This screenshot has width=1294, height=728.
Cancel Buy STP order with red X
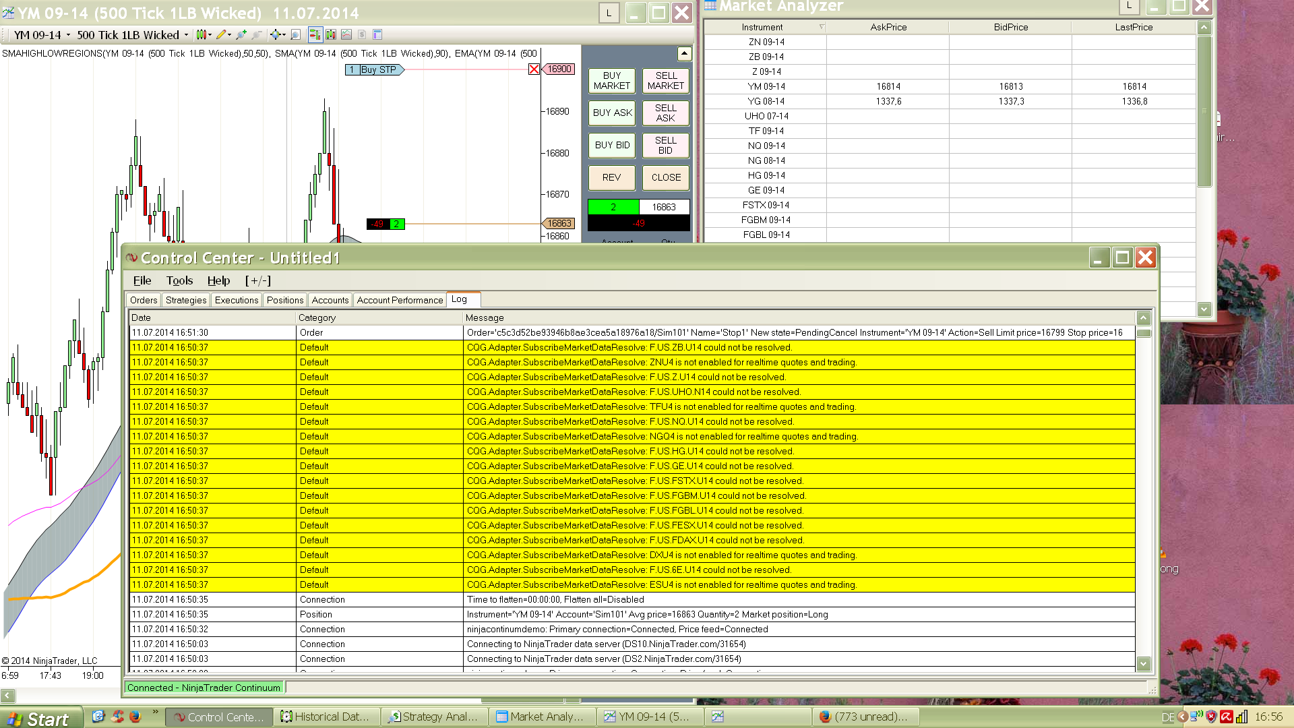pyautogui.click(x=534, y=69)
